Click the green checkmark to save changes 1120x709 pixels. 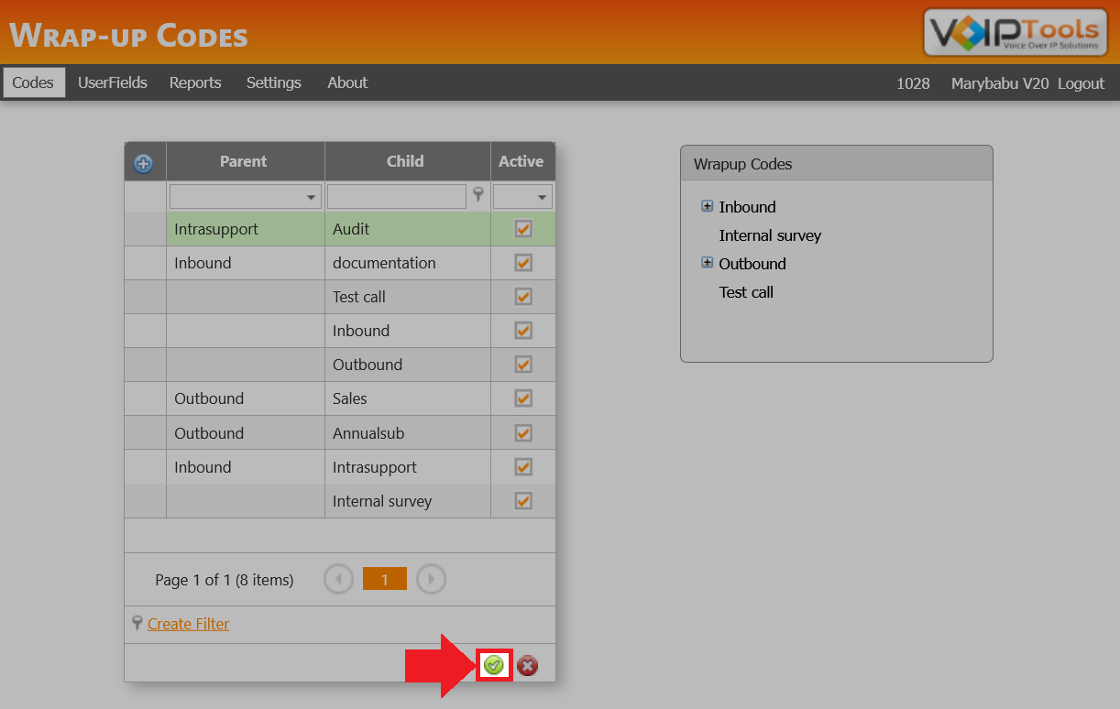[x=493, y=666]
